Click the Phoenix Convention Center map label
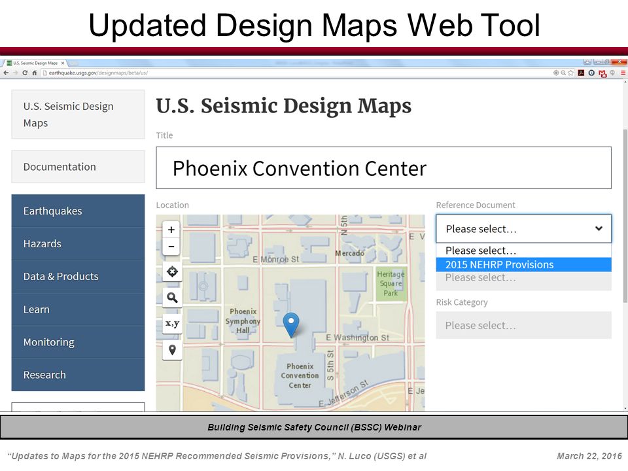Screen dimensions: 628x471 pos(300,375)
